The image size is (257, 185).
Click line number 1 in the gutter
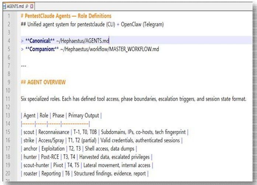9,16
